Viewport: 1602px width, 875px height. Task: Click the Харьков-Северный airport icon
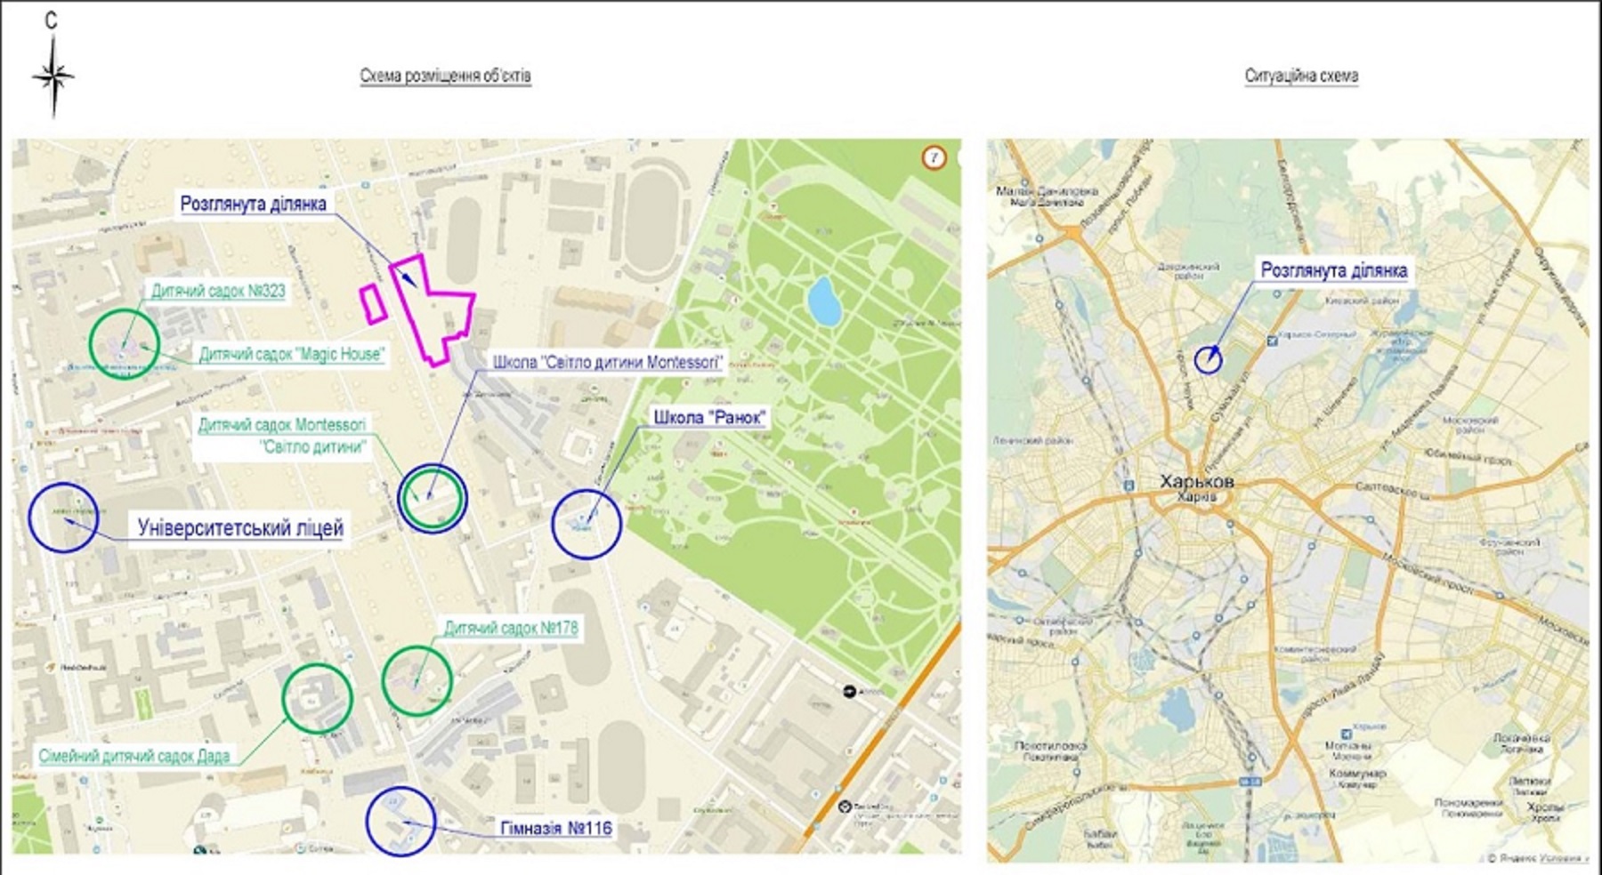pyautogui.click(x=1272, y=340)
